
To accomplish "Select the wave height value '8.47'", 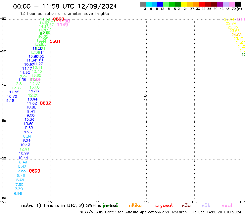I will click(22, 166).
